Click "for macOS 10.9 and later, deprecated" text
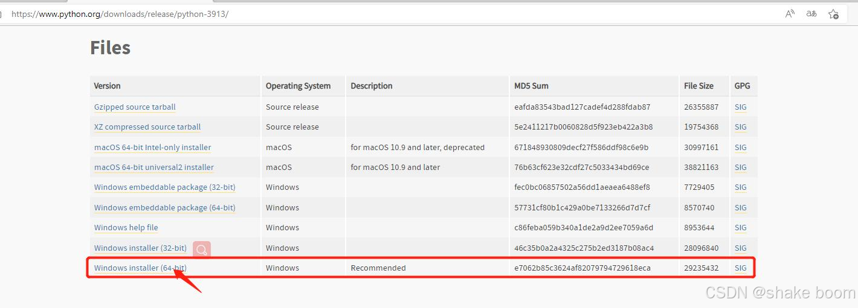The image size is (858, 308). pyautogui.click(x=418, y=148)
